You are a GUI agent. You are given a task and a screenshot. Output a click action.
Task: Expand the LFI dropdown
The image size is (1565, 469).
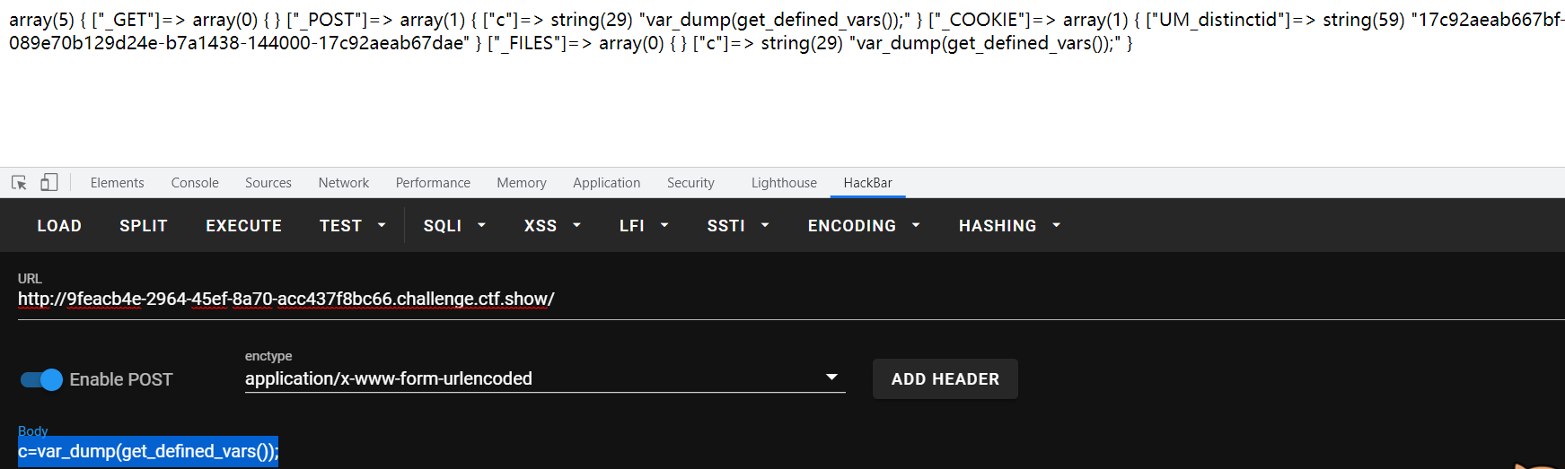pos(643,226)
